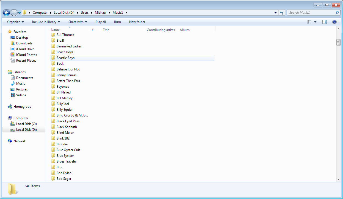Sort by Contributing artists column header
Image resolution: width=343 pixels, height=199 pixels.
(x=161, y=30)
